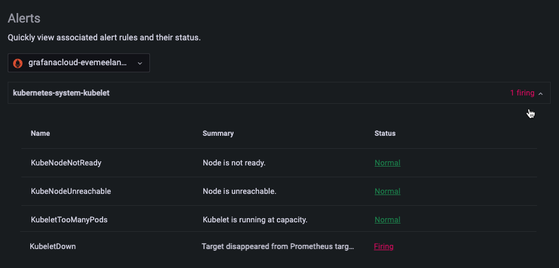Click the Alerts section heading
Viewport: 559px width, 268px height.
pos(24,18)
